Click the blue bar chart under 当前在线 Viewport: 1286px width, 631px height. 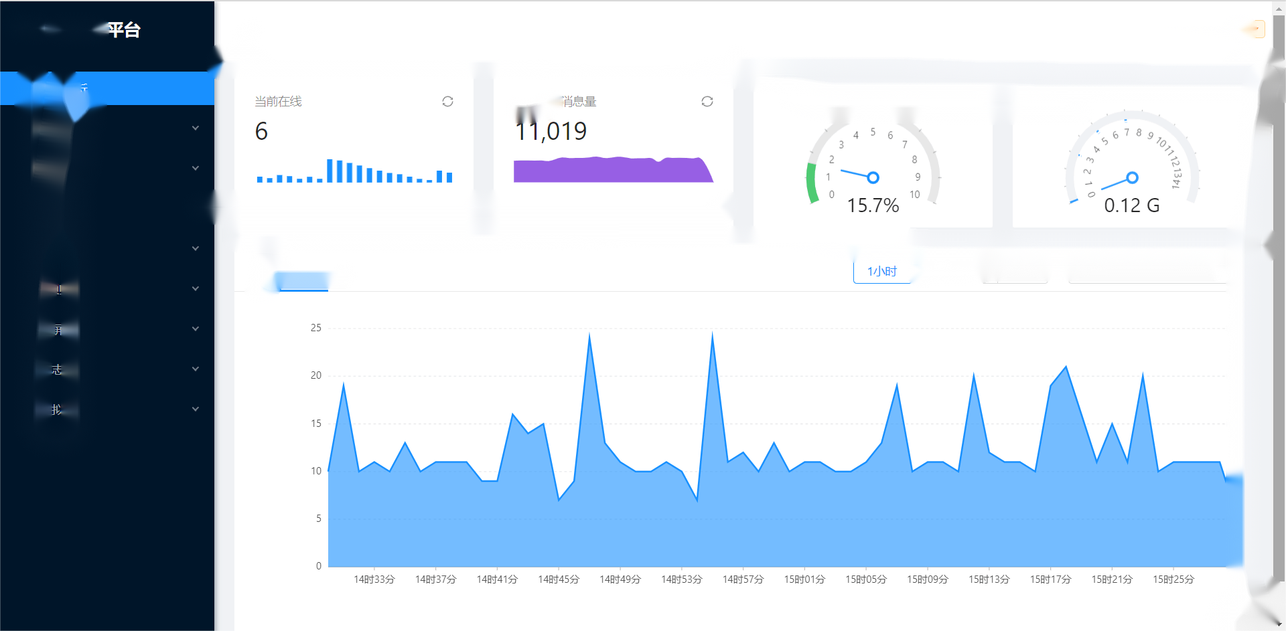pos(355,172)
